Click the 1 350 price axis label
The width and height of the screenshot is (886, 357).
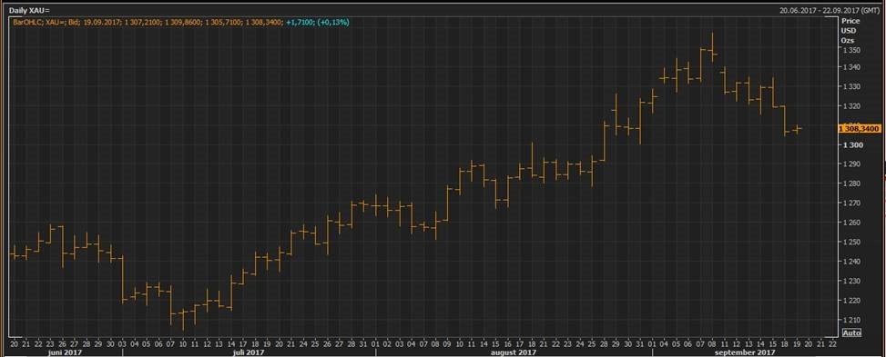click(851, 50)
